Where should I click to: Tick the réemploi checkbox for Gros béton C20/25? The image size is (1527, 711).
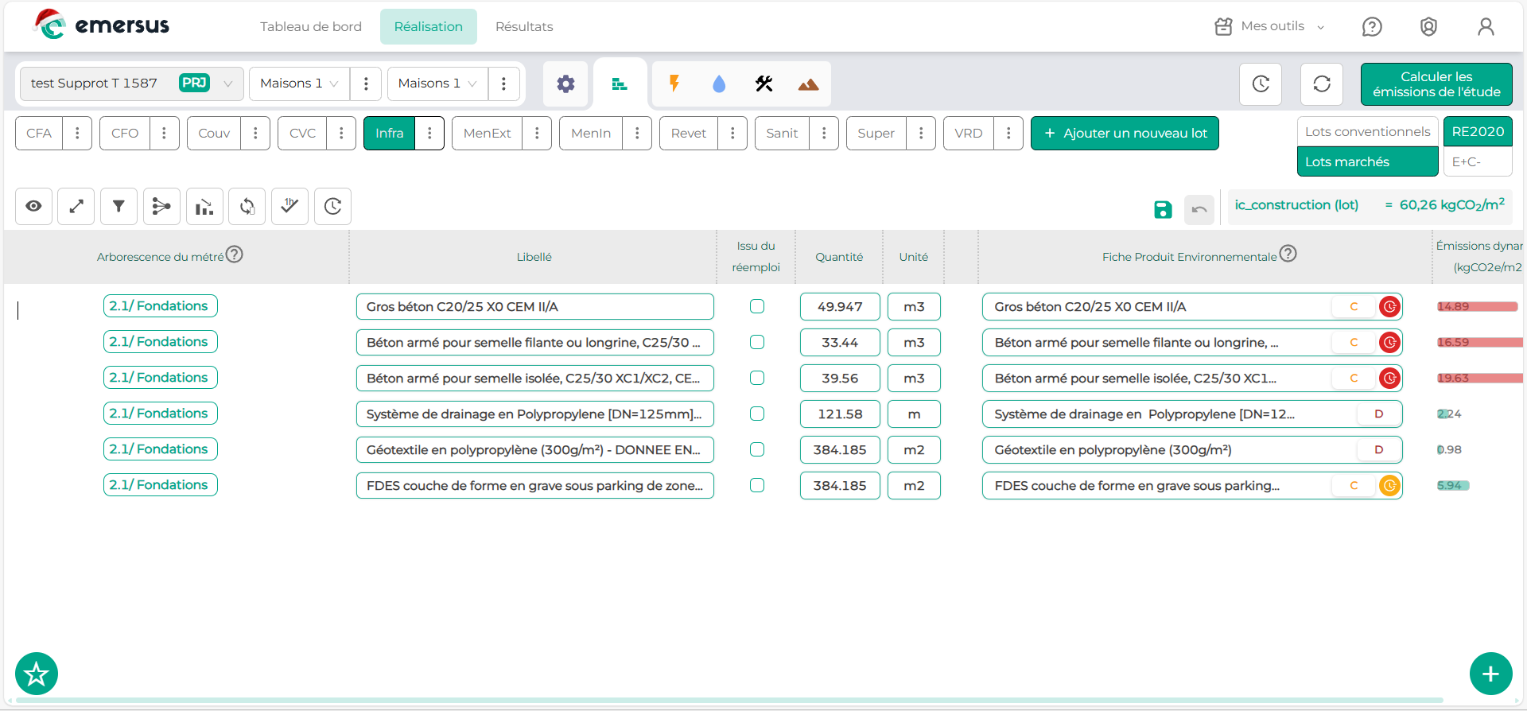point(757,306)
